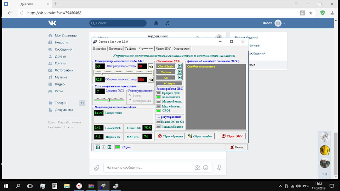Click the green Порт indicator

[x=118, y=147]
